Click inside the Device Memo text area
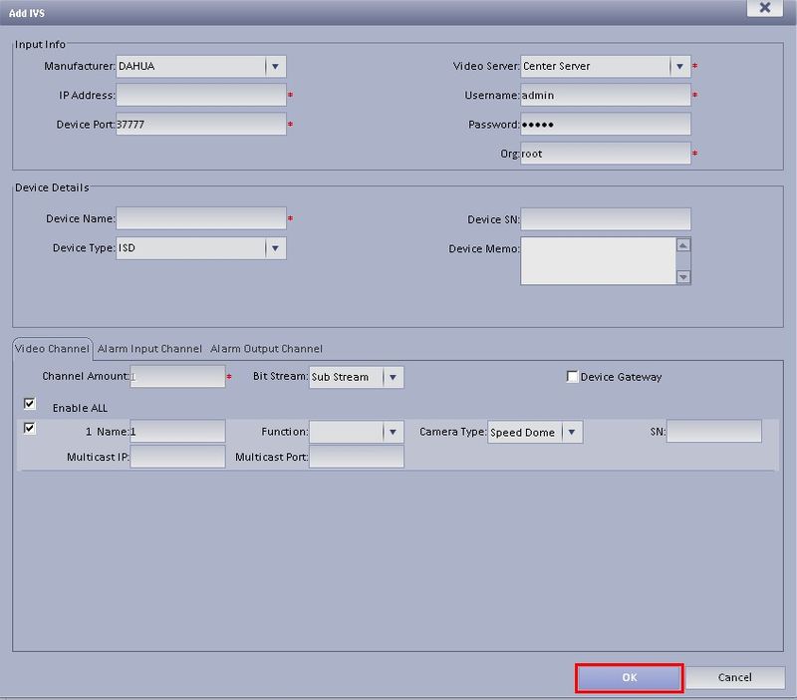Image resolution: width=797 pixels, height=700 pixels. pyautogui.click(x=599, y=261)
